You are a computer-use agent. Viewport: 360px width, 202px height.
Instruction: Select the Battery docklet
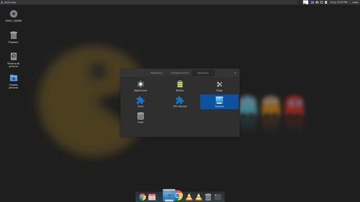coord(180,86)
